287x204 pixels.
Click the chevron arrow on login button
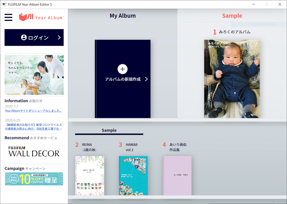59,38
